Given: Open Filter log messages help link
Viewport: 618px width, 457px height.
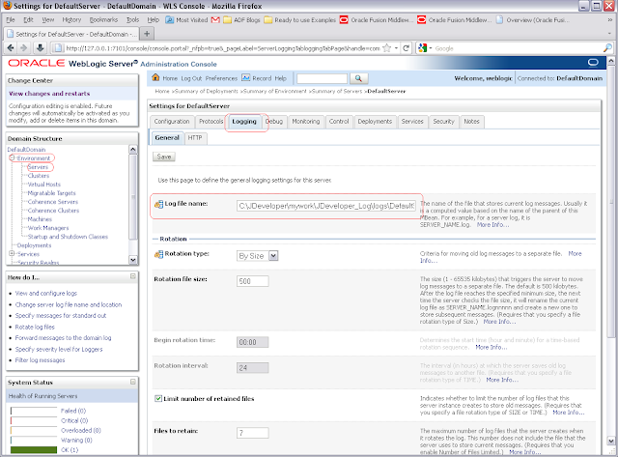Looking at the screenshot, I should tap(40, 360).
